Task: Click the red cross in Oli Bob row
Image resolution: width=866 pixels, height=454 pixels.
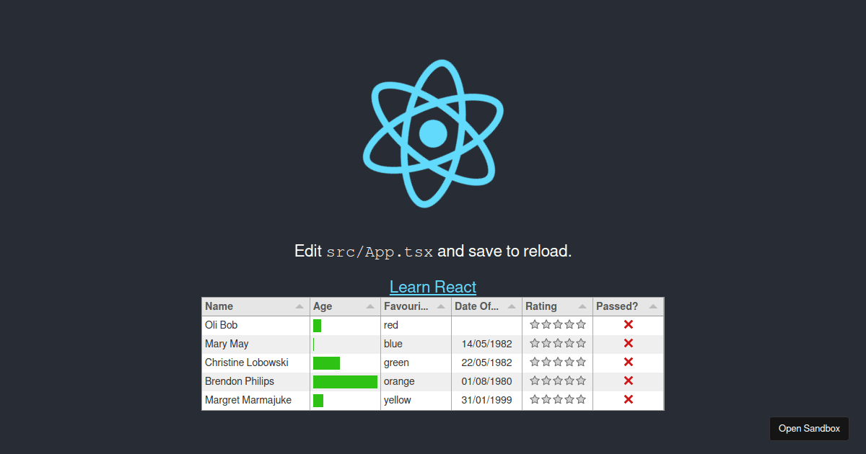Action: (629, 325)
